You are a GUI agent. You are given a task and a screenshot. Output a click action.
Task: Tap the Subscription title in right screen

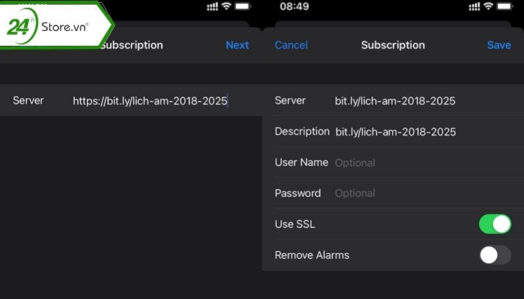pyautogui.click(x=393, y=45)
